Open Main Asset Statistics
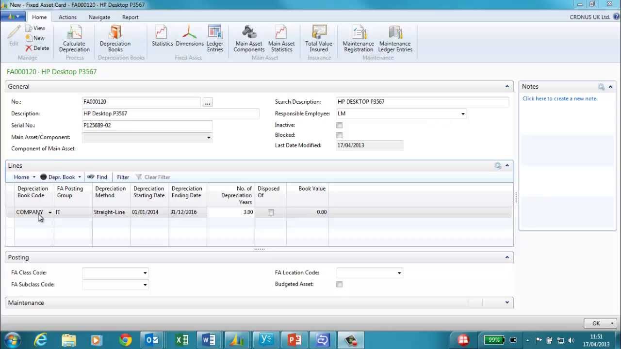 (x=281, y=39)
